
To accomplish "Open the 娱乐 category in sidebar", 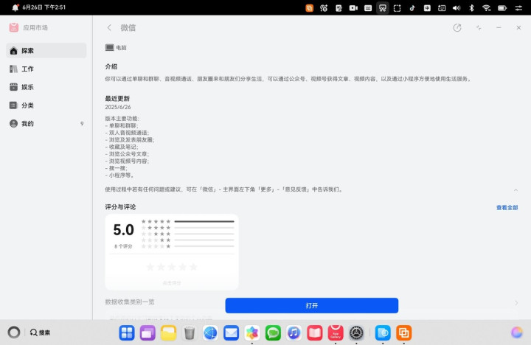I will tap(46, 87).
